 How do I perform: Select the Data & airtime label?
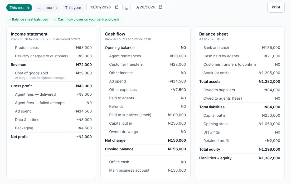(x=27, y=120)
